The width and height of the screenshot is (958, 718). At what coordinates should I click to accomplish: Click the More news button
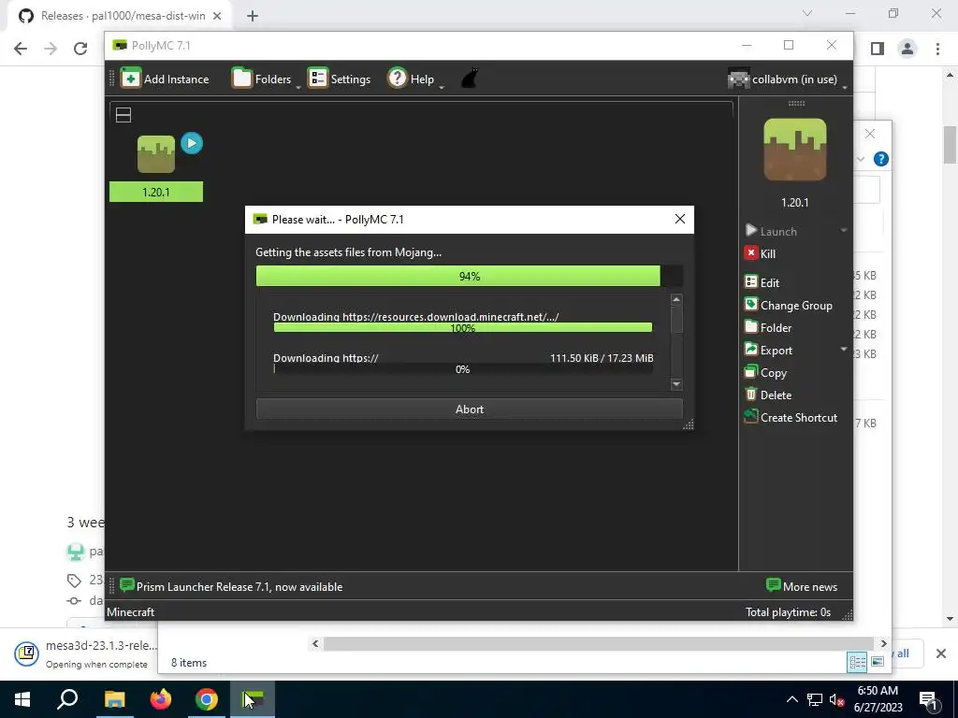click(802, 586)
